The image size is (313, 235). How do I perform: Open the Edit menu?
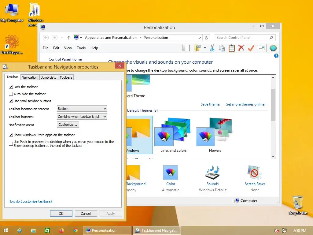(x=56, y=48)
